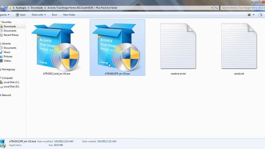Screen dimensions: 265x149
Task: Go back with the navigation button
Action: (x=2, y=8)
